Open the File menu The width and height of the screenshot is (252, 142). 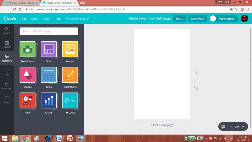24,19
